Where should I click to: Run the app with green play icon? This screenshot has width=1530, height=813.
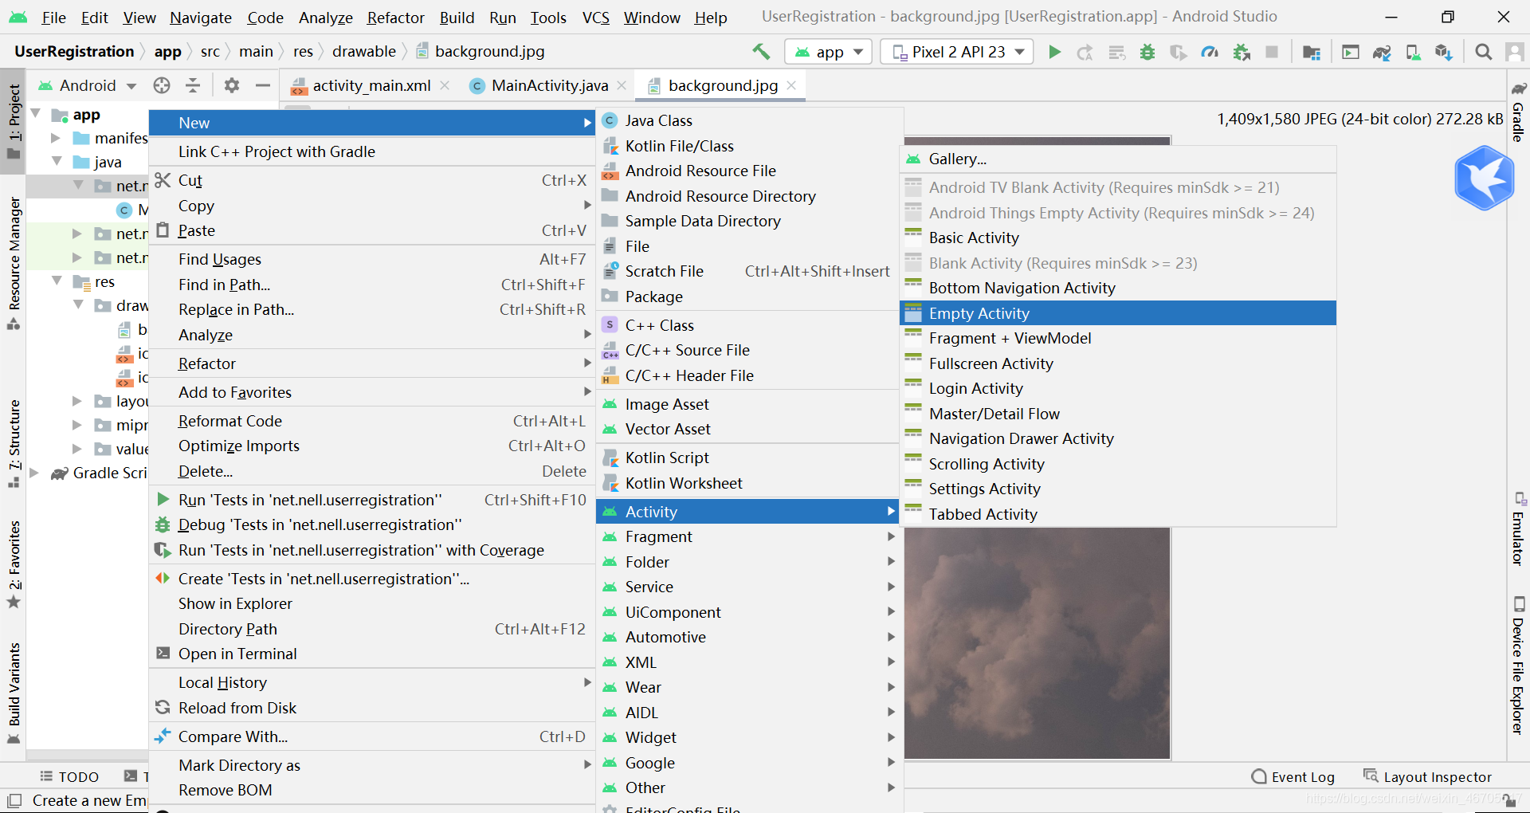tap(1054, 52)
